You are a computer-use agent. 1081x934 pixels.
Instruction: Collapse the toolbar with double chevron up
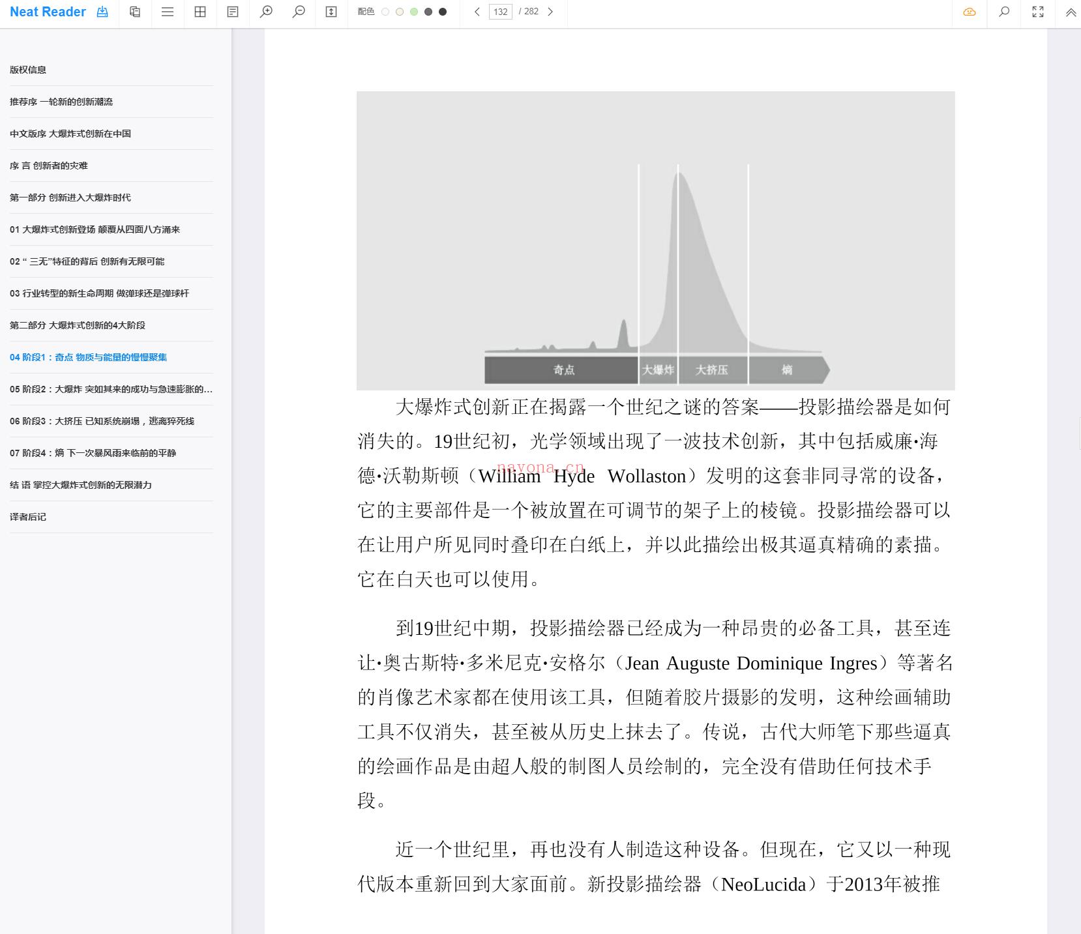tap(1071, 12)
